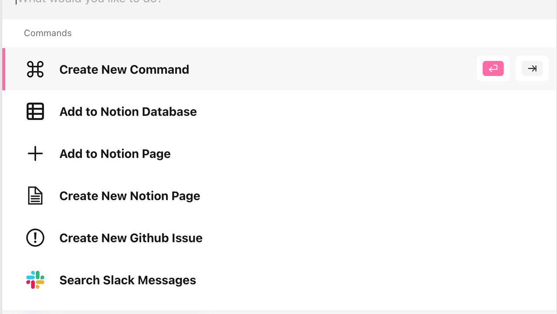Select the Create New Command entry

point(279,69)
